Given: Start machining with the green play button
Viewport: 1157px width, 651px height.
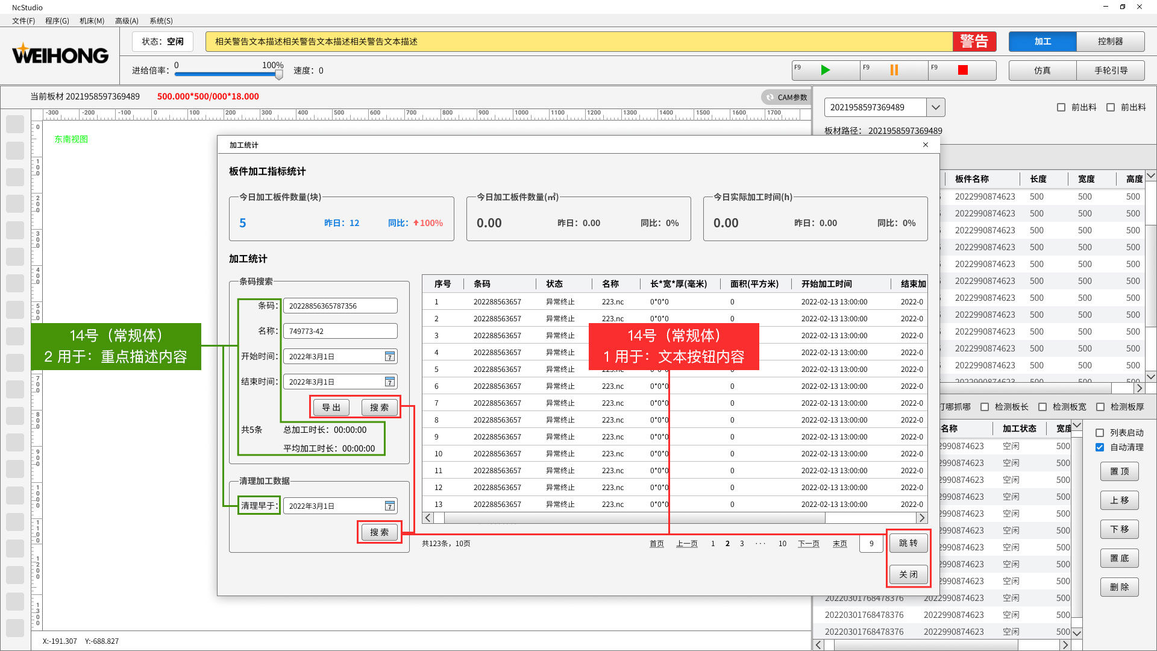Looking at the screenshot, I should pos(826,71).
